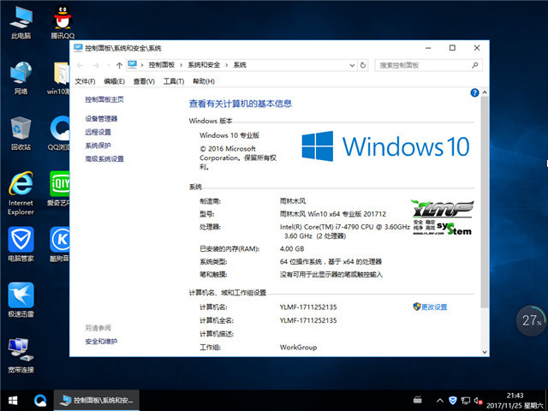Viewport: 548px width, 411px height.
Task: Click the help question mark icon
Action: 474,93
